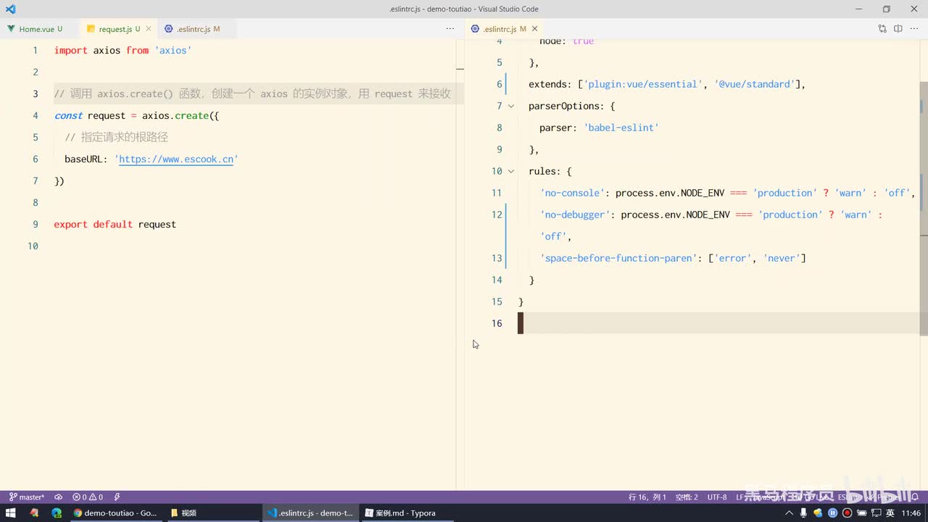Click 'export default request' text
Image resolution: width=928 pixels, height=522 pixels.
tap(115, 225)
